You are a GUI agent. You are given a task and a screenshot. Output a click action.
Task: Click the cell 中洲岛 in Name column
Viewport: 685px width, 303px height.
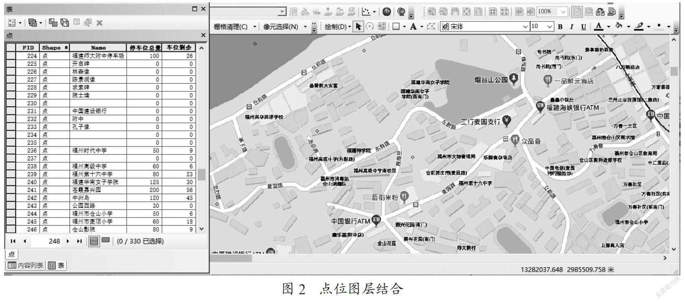point(98,198)
